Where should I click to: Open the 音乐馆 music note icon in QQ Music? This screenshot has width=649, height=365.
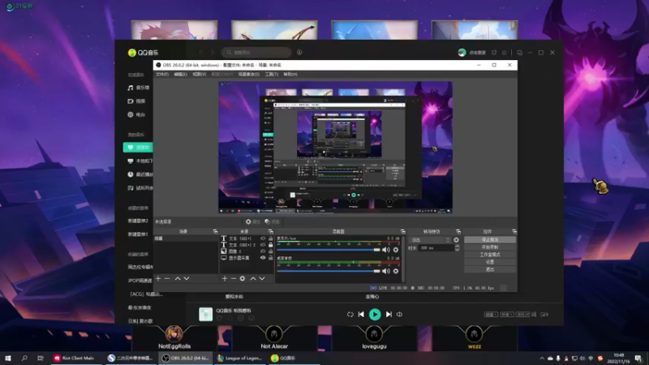pyautogui.click(x=131, y=88)
